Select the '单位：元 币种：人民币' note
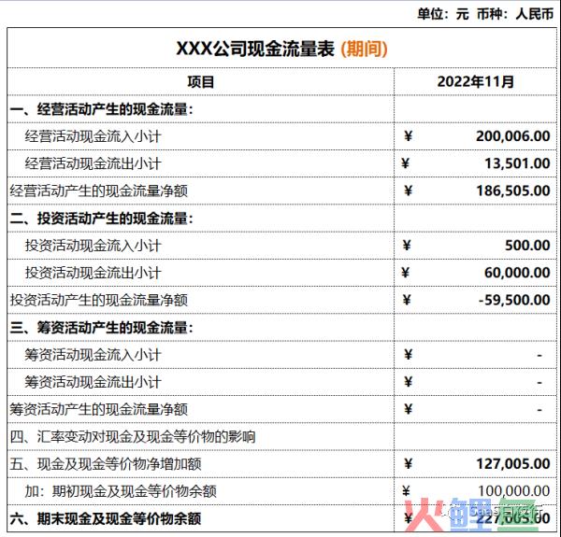Image resolution: width=561 pixels, height=537 pixels. coord(485,14)
